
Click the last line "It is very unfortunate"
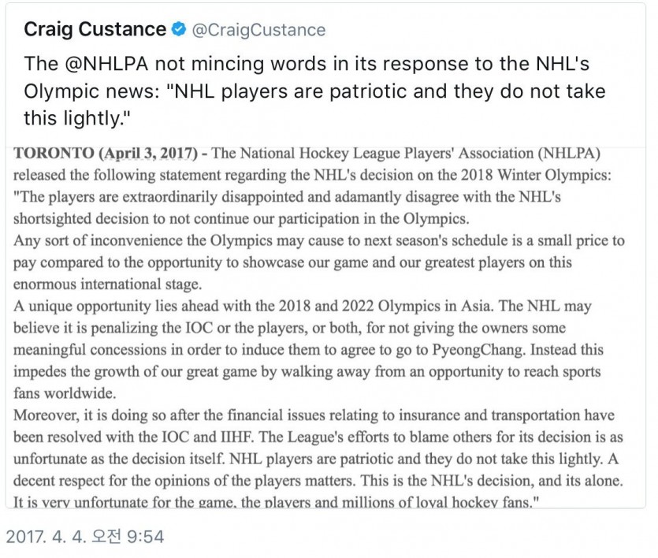[x=276, y=502]
